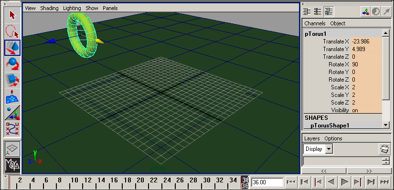Select the Translate X channel label
394x190 pixels.
point(336,42)
